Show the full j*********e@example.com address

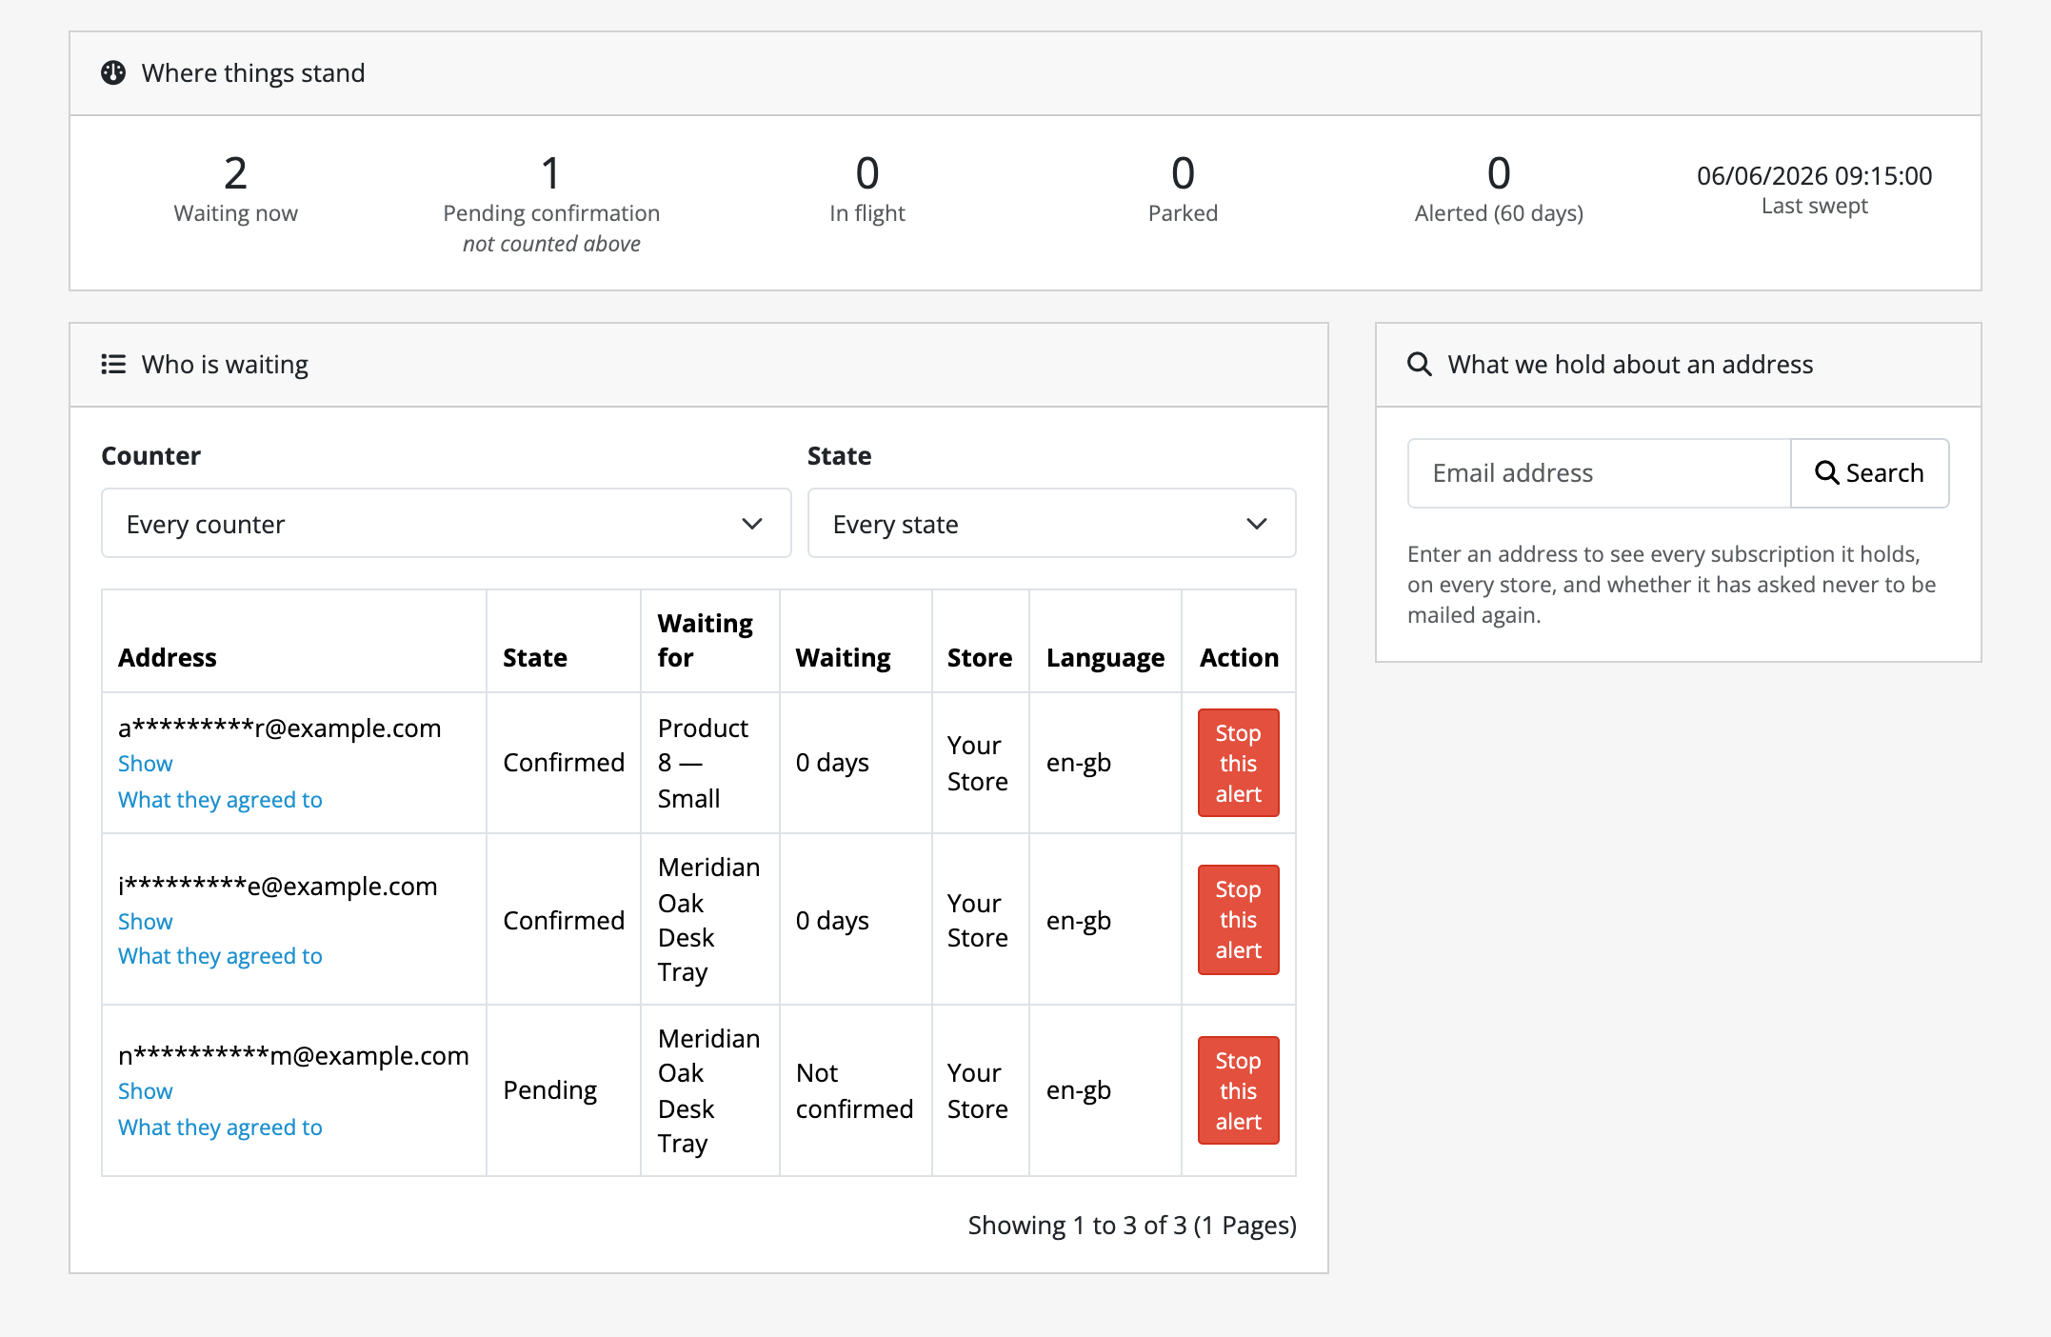point(145,922)
